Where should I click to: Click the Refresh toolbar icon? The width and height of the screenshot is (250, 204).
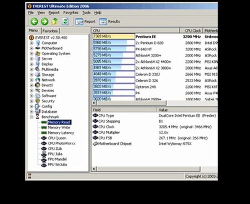click(65, 21)
